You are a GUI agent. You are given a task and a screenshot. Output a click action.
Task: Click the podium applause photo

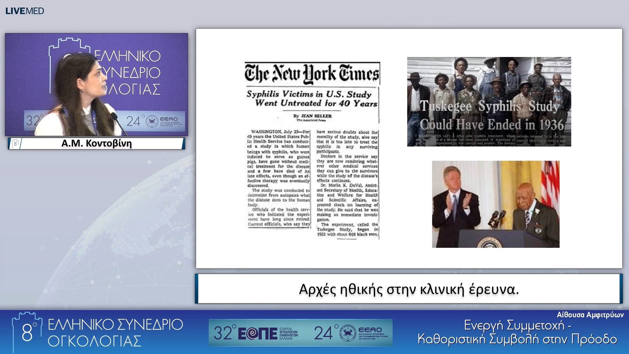[496, 204]
